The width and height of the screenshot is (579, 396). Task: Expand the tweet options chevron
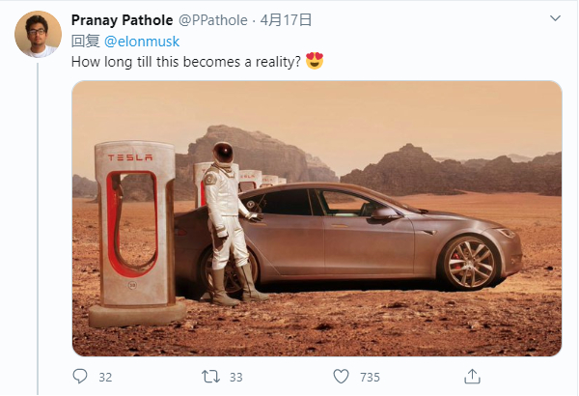pyautogui.click(x=555, y=19)
